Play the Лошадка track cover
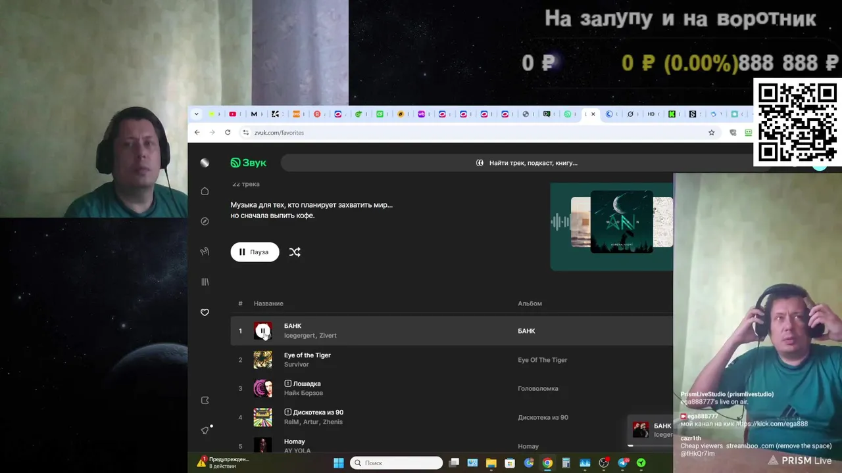The height and width of the screenshot is (473, 842). 262,388
